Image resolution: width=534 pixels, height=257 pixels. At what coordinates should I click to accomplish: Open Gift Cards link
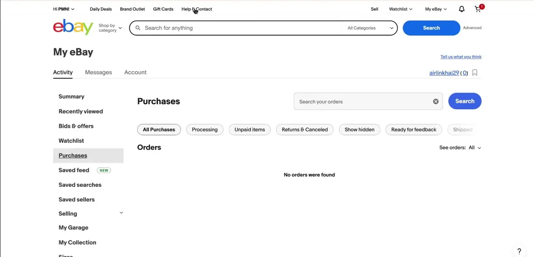[163, 9]
